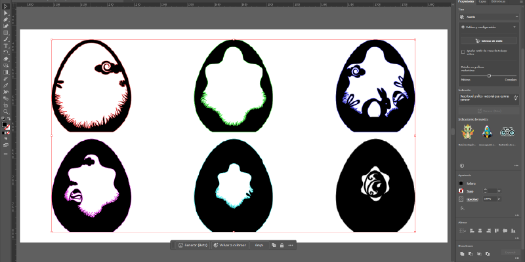The width and height of the screenshot is (525, 262).
Task: Click the Volver a colorear button
Action: click(230, 245)
